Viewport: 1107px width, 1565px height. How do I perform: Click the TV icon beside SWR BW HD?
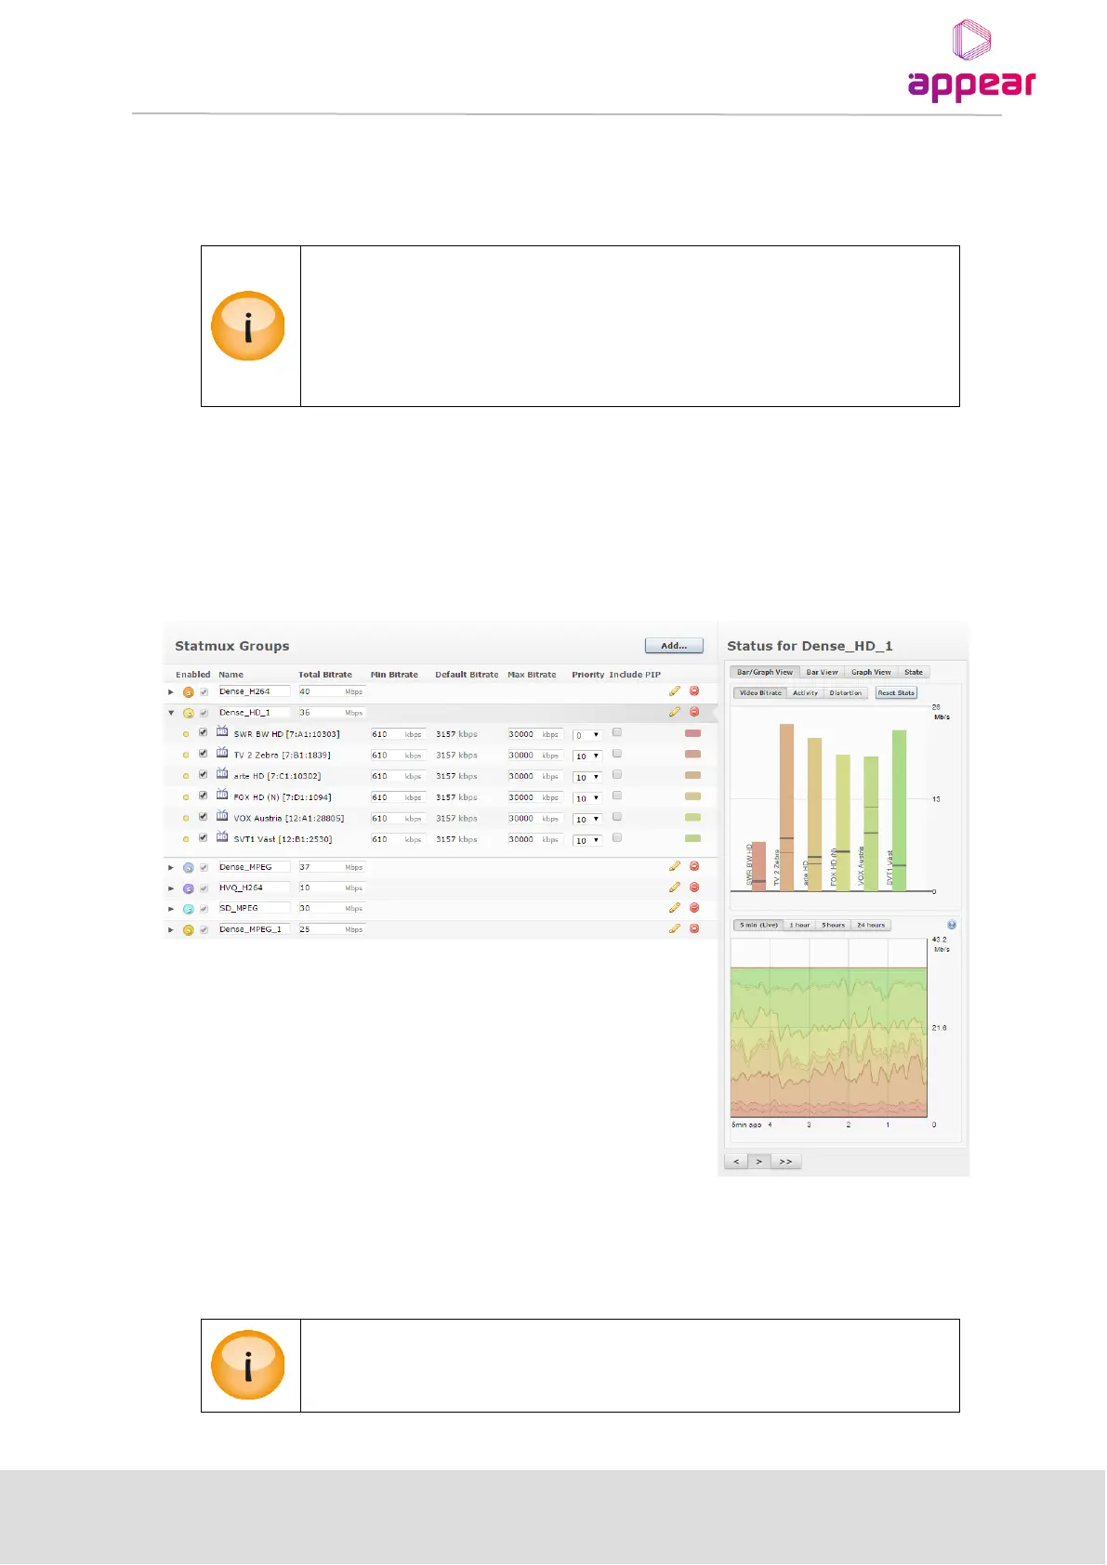tap(222, 732)
